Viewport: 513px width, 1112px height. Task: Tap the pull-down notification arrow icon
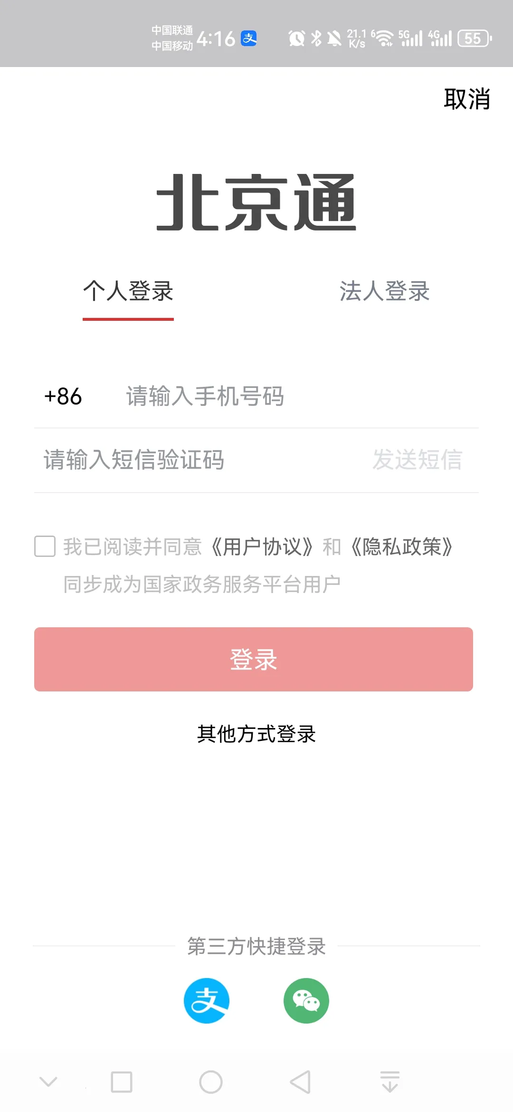pos(390,1082)
